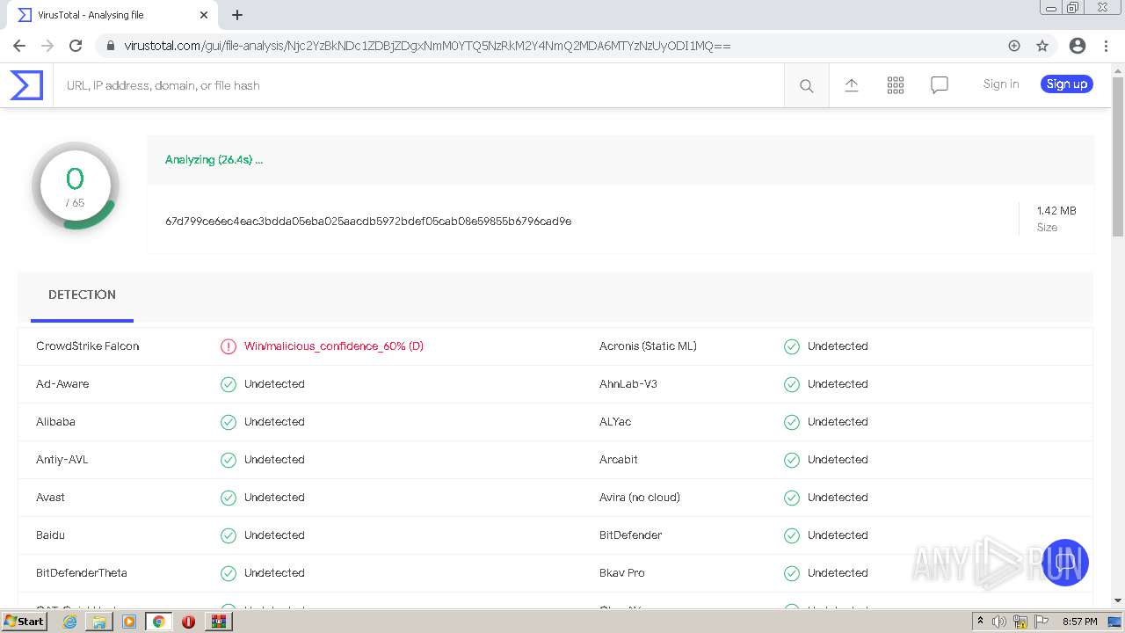Click the Ad-Aware undetected checkmark icon

pos(229,384)
